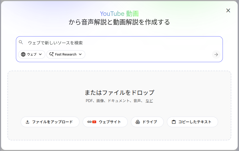Choose ファイルをアップロード to upload a file
The height and width of the screenshot is (151, 239).
[50, 122]
